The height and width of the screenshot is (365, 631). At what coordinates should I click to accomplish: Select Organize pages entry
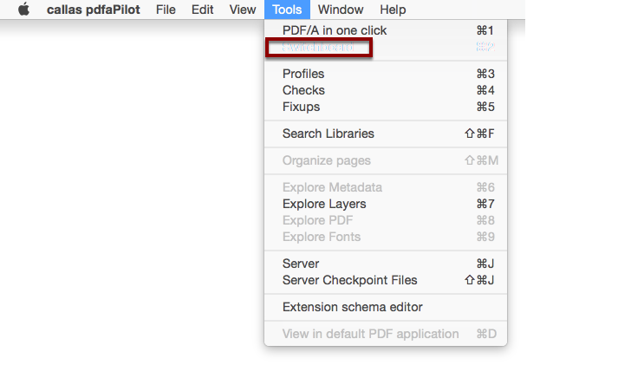pyautogui.click(x=386, y=160)
